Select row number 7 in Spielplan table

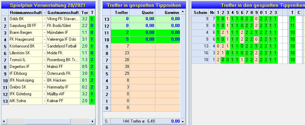click(5, 60)
